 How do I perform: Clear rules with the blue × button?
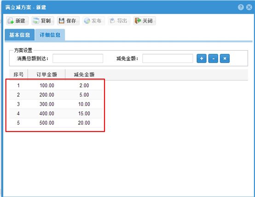(225, 58)
